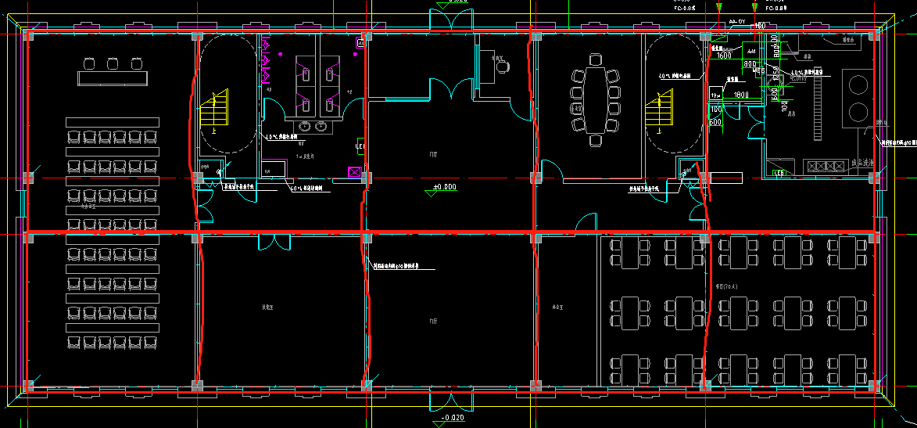Select the first row of lecture hall seats
This screenshot has width=917, height=428.
[113, 138]
